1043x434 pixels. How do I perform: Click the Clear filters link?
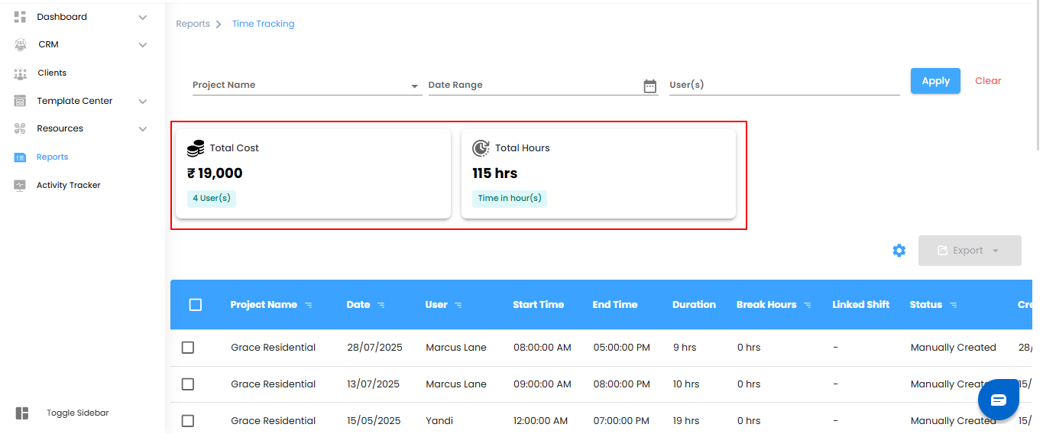point(988,81)
